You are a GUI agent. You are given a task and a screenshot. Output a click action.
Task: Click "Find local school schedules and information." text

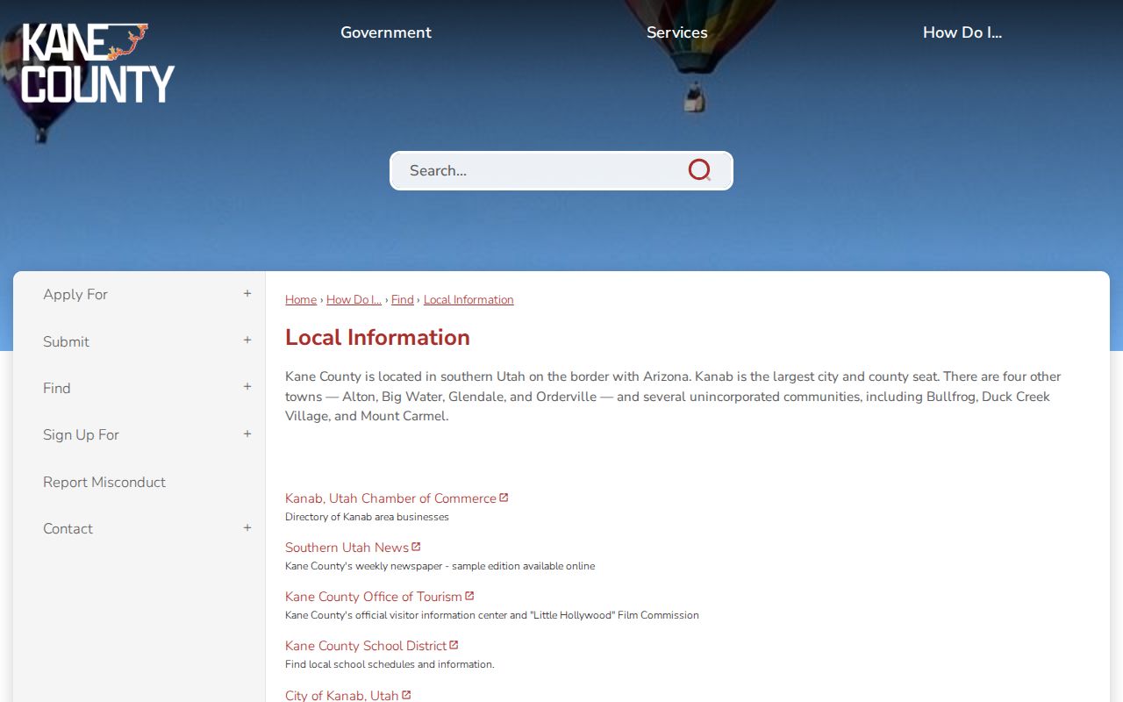[390, 664]
